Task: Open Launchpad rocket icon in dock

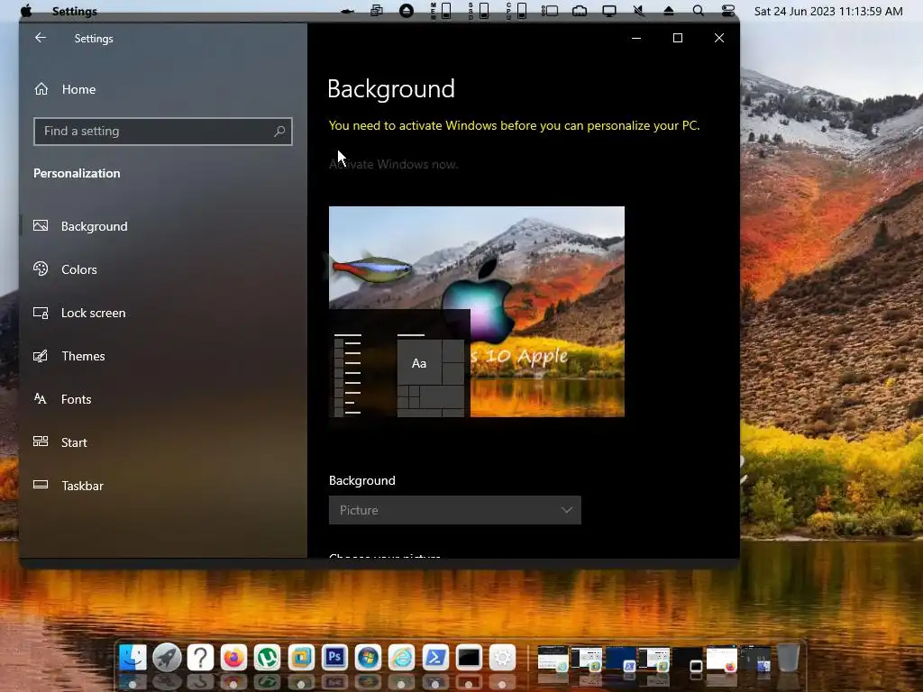Action: tap(167, 657)
